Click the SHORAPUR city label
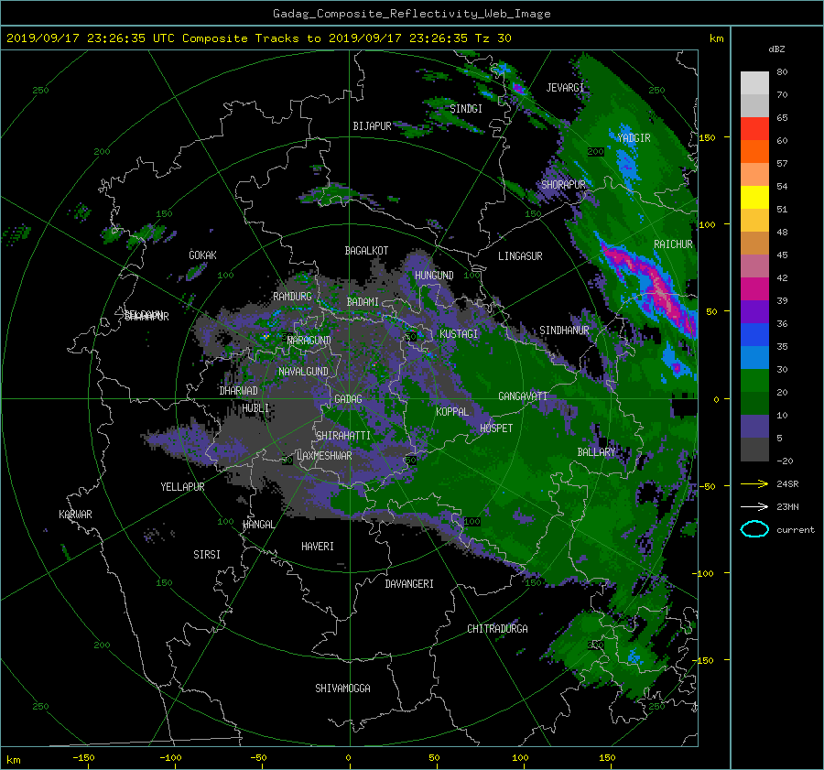Image resolution: width=824 pixels, height=770 pixels. pyautogui.click(x=563, y=185)
